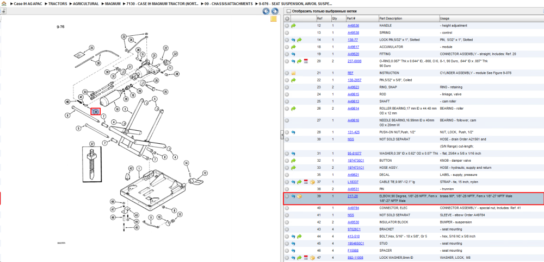Click the box package icon on ELBOW row 39

pos(300,196)
